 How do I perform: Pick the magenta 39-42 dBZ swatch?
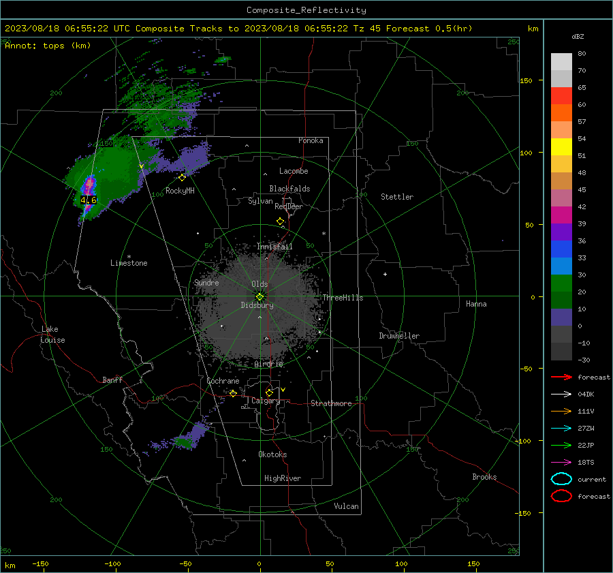click(x=561, y=215)
